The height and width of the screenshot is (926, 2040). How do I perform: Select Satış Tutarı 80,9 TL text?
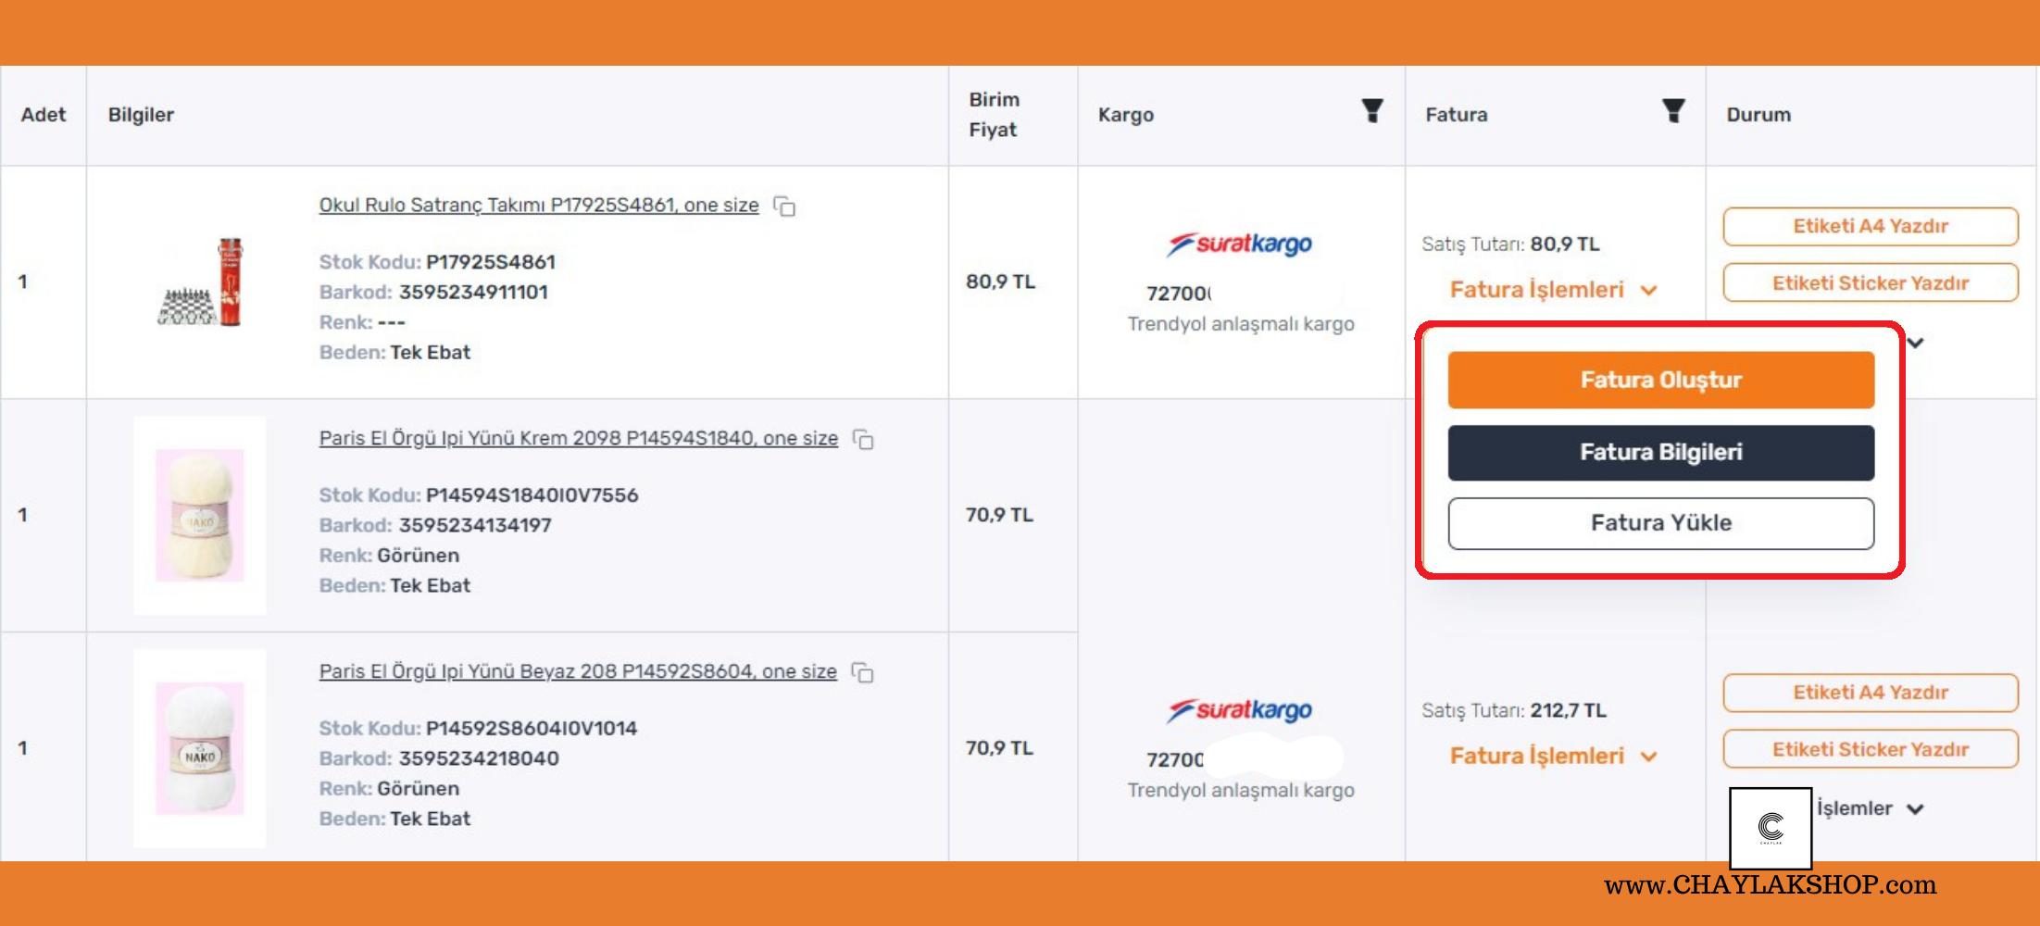click(1510, 244)
